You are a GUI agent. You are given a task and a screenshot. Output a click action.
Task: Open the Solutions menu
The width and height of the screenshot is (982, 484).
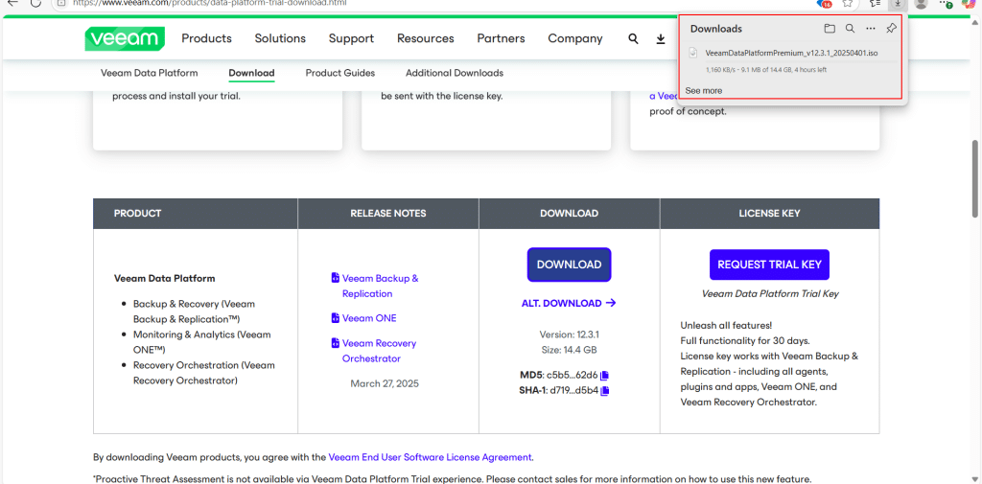tap(280, 39)
